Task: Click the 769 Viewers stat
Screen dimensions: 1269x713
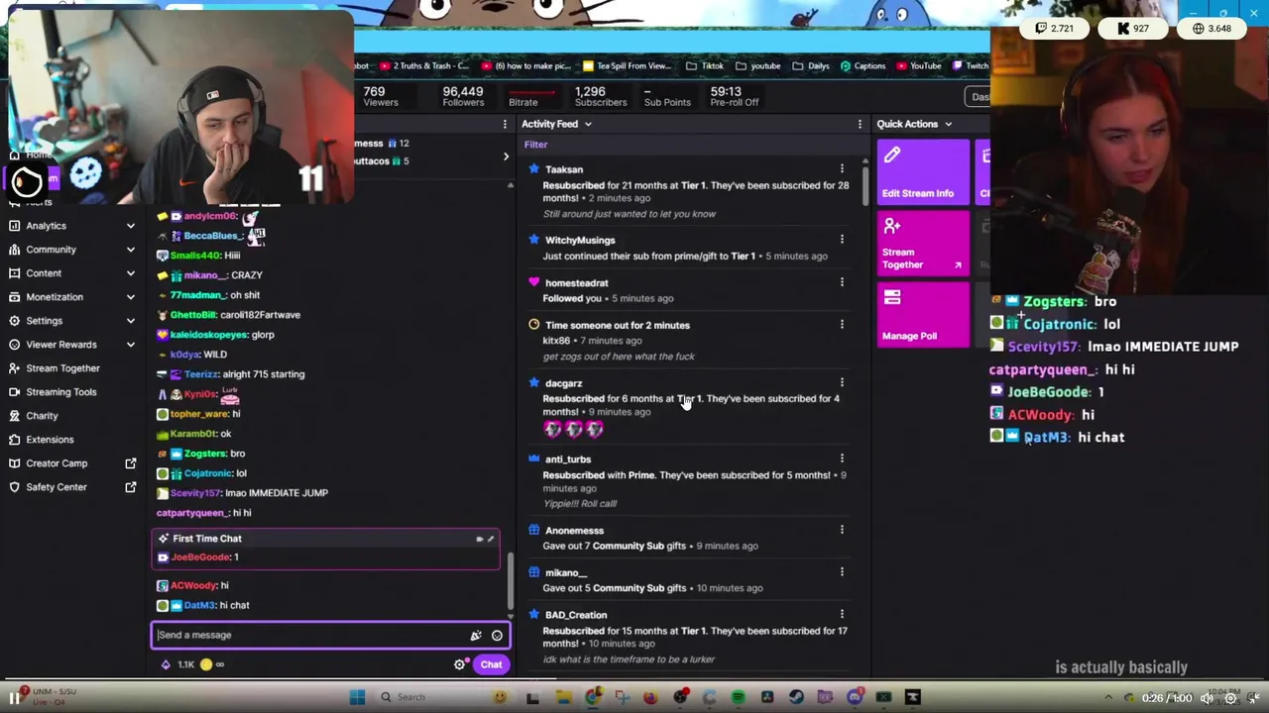Action: point(380,96)
